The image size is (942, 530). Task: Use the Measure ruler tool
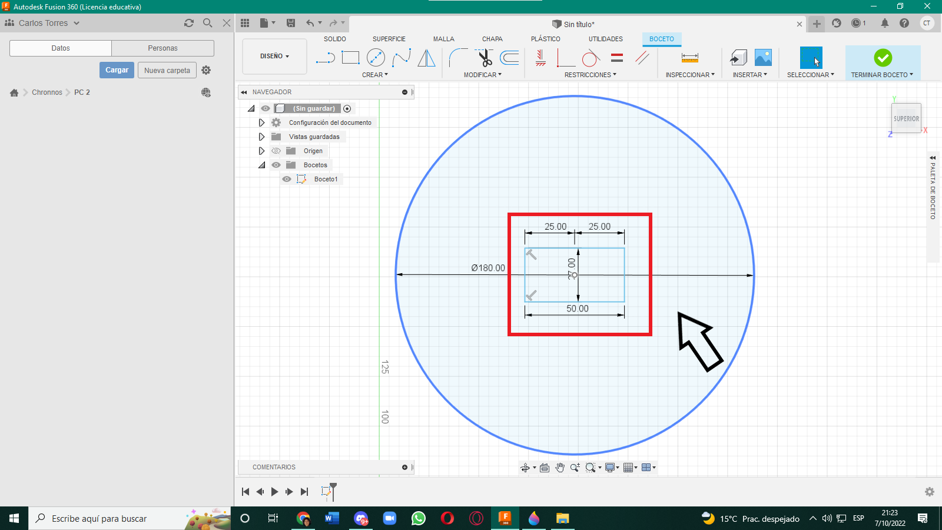(x=689, y=58)
